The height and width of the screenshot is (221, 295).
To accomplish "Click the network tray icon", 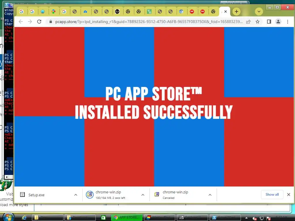I will point(262,218).
